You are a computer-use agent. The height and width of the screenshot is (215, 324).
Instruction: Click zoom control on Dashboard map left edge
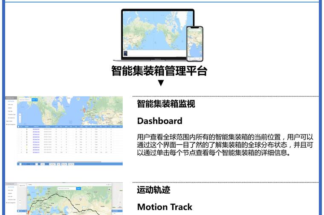click(20, 115)
